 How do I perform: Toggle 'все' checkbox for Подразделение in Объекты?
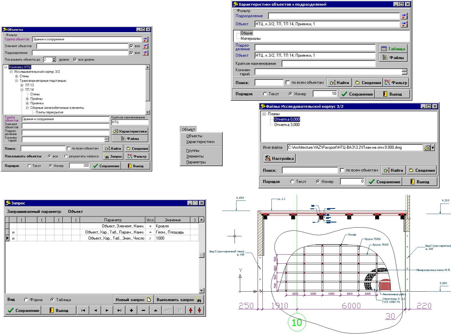tap(131, 53)
